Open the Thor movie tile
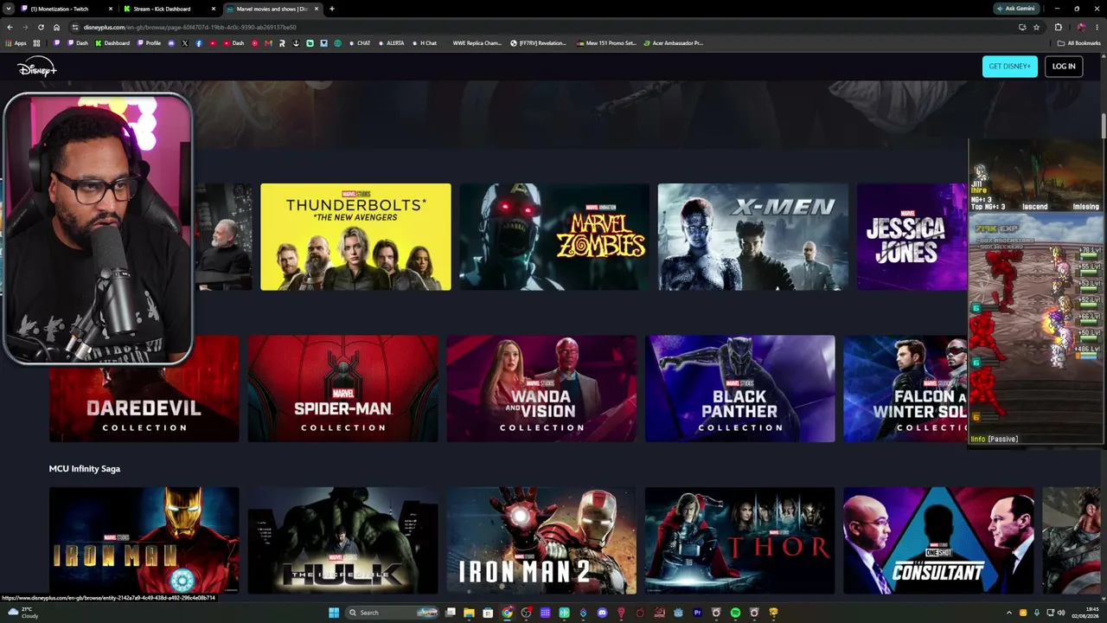 (740, 541)
